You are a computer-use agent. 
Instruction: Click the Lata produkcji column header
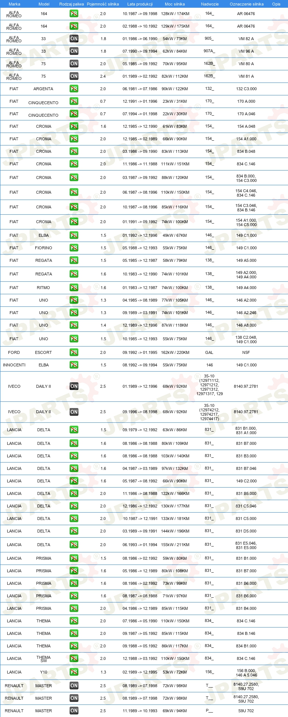point(140,4)
